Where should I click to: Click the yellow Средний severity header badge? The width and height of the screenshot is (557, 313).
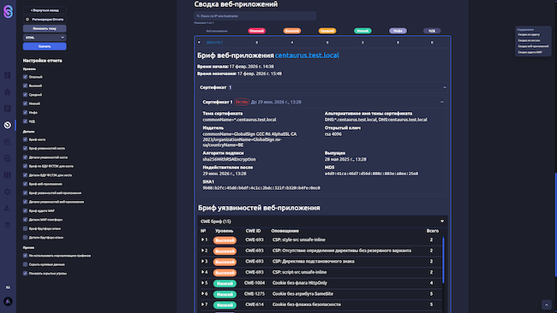(x=327, y=31)
